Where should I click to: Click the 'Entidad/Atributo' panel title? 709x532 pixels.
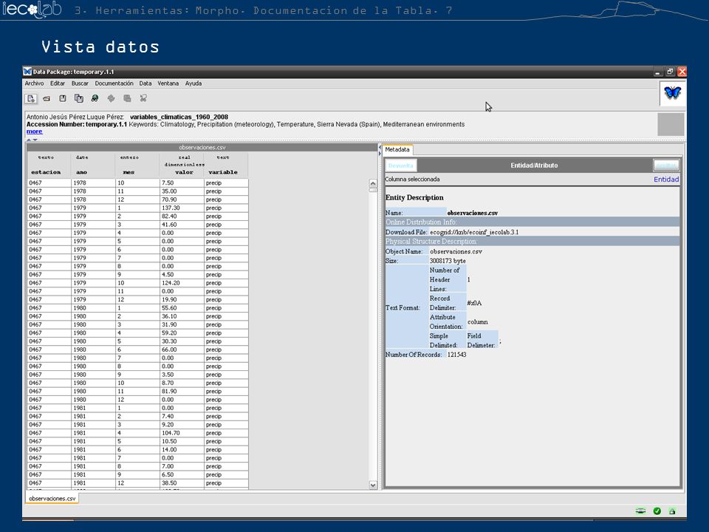534,166
